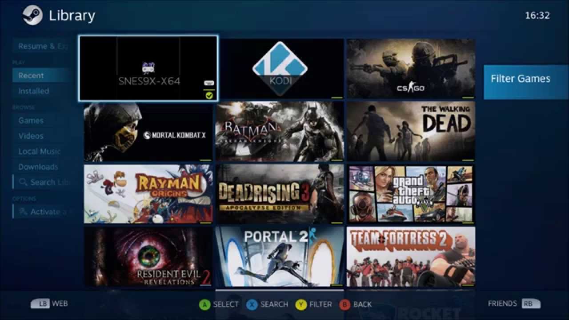This screenshot has width=569, height=320.
Task: Open Mortal Kombat X tile
Action: click(x=148, y=132)
